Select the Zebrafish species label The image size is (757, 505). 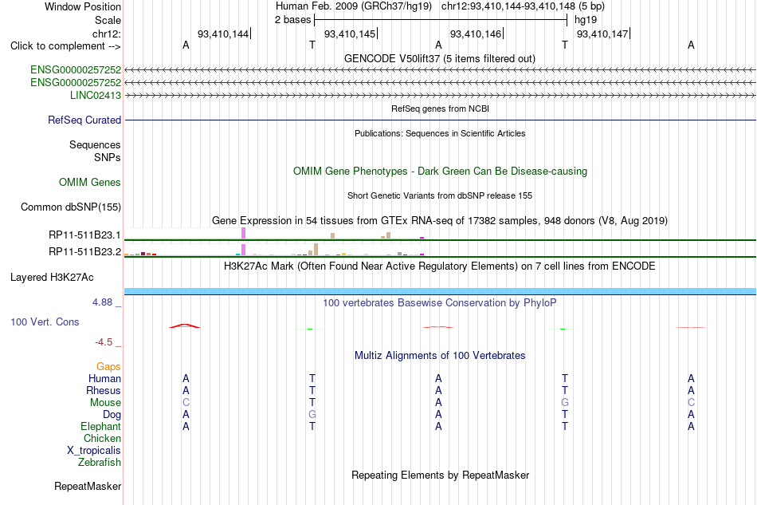(100, 463)
